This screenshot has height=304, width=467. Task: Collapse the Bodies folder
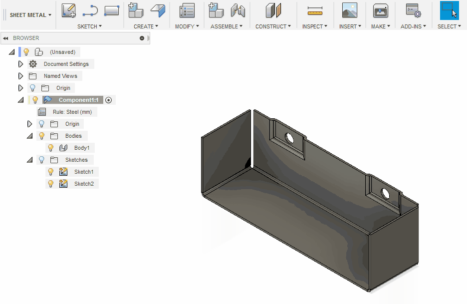(29, 136)
